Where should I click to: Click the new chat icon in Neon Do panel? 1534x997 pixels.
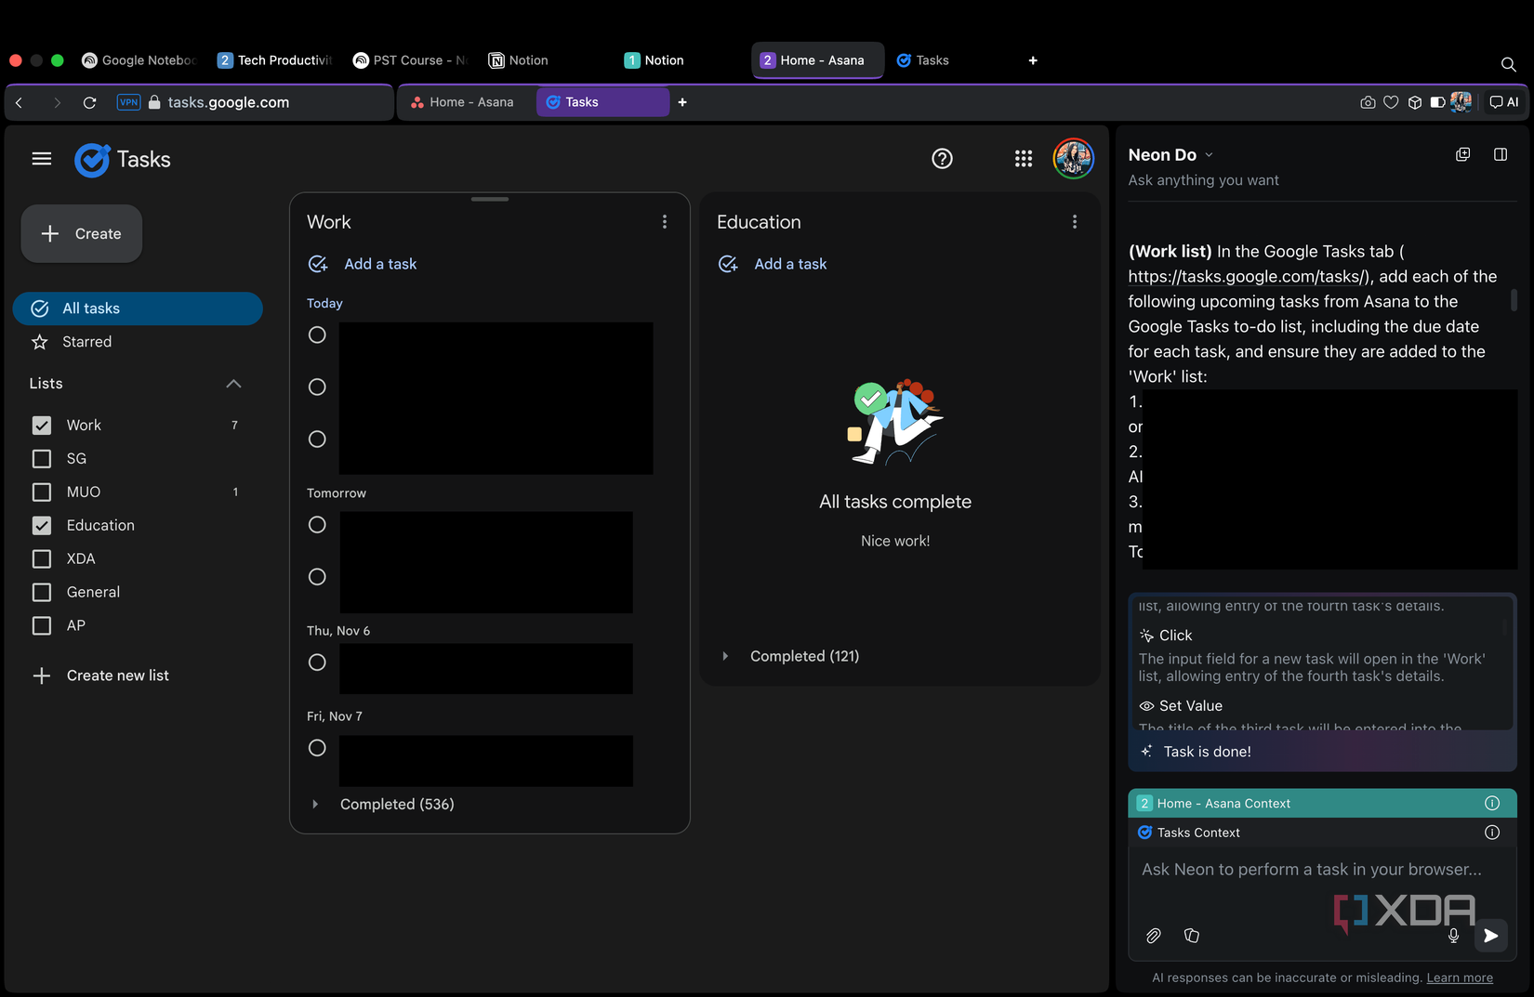(x=1462, y=154)
